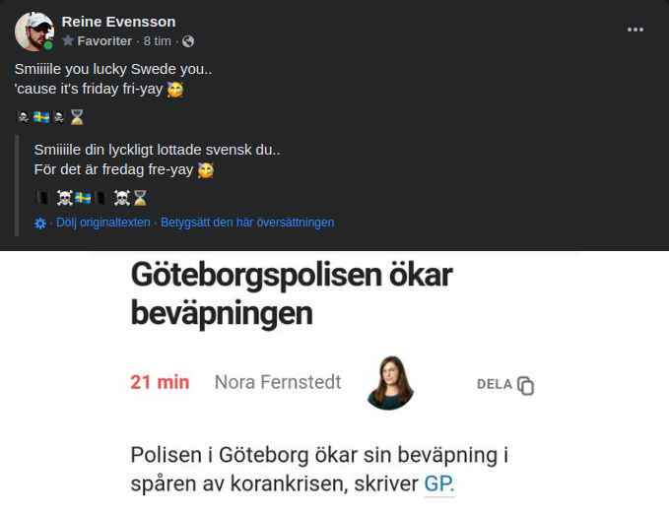Click the translation settings gear icon
The height and width of the screenshot is (511, 669).
[x=40, y=224]
